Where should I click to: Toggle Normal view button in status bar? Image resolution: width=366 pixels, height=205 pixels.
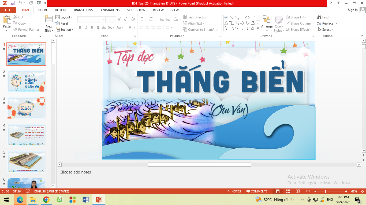click(278, 191)
